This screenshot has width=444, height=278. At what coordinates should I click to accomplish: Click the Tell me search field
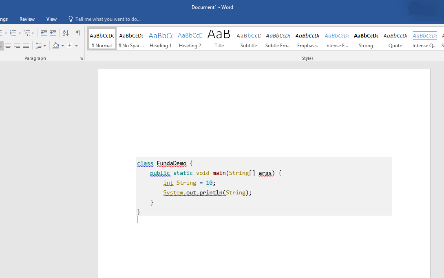[108, 19]
